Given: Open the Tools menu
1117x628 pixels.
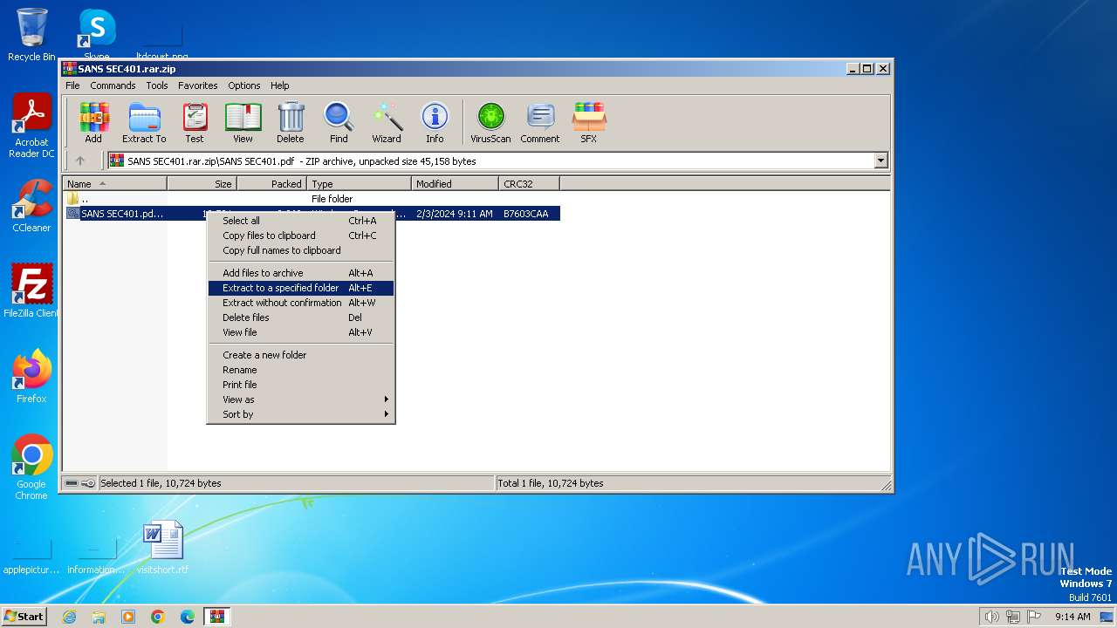Looking at the screenshot, I should pyautogui.click(x=157, y=85).
